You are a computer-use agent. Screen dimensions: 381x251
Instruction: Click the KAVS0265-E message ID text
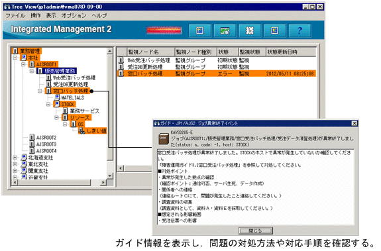coord(182,132)
